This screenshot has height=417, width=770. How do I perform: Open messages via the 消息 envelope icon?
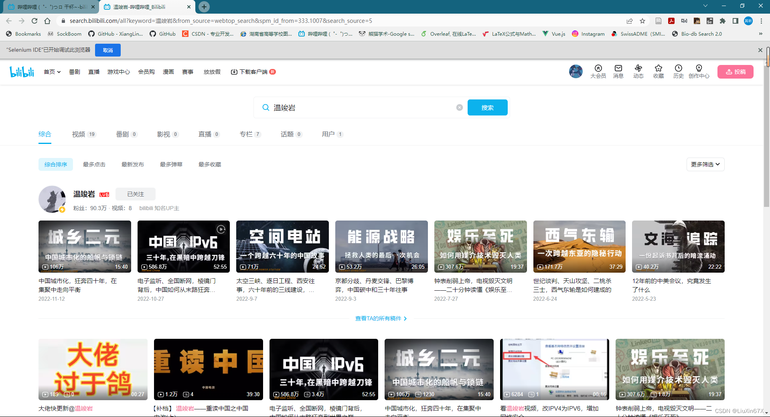[x=618, y=71]
